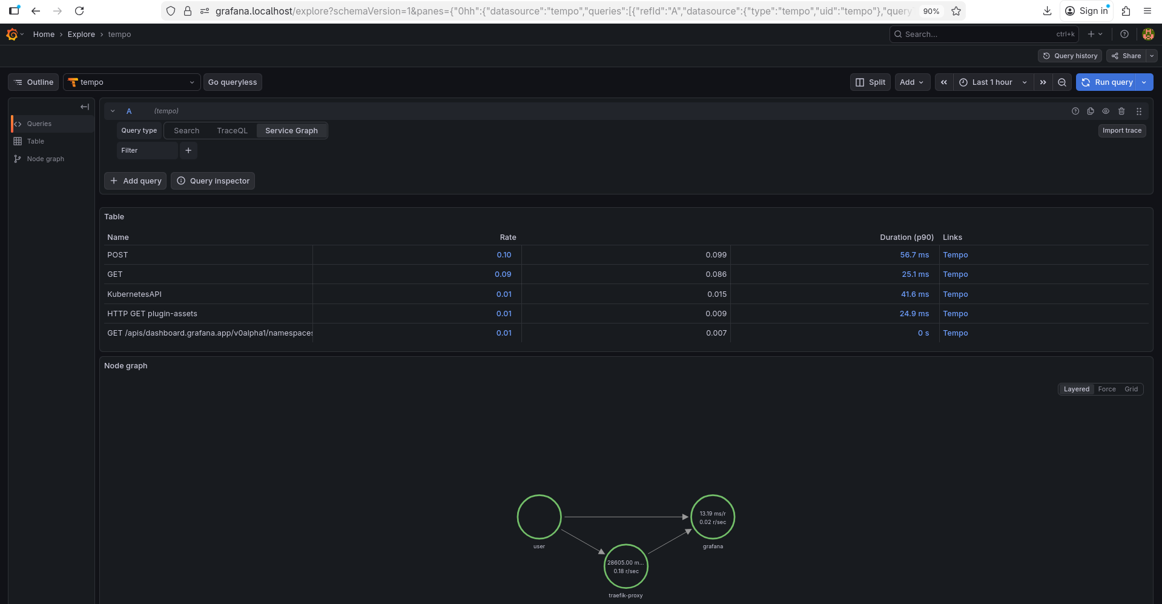Open the browser extensions icon
Screen dimensions: 1162x604
pos(1126,11)
